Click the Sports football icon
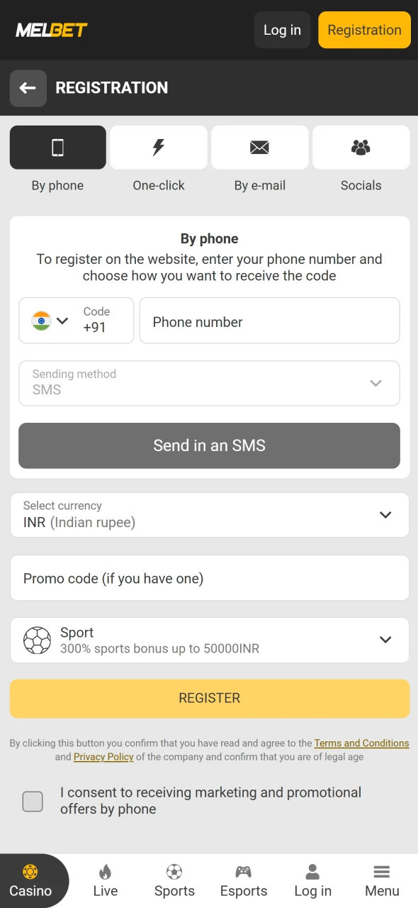 click(x=174, y=870)
